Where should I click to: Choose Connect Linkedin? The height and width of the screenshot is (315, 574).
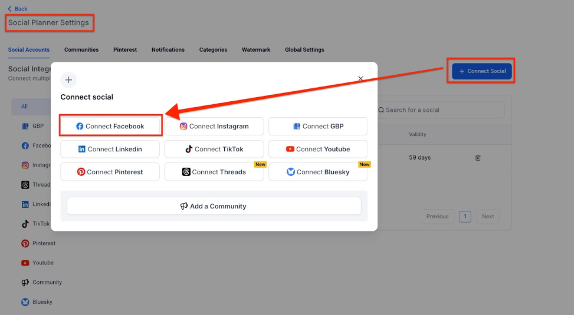(x=110, y=149)
